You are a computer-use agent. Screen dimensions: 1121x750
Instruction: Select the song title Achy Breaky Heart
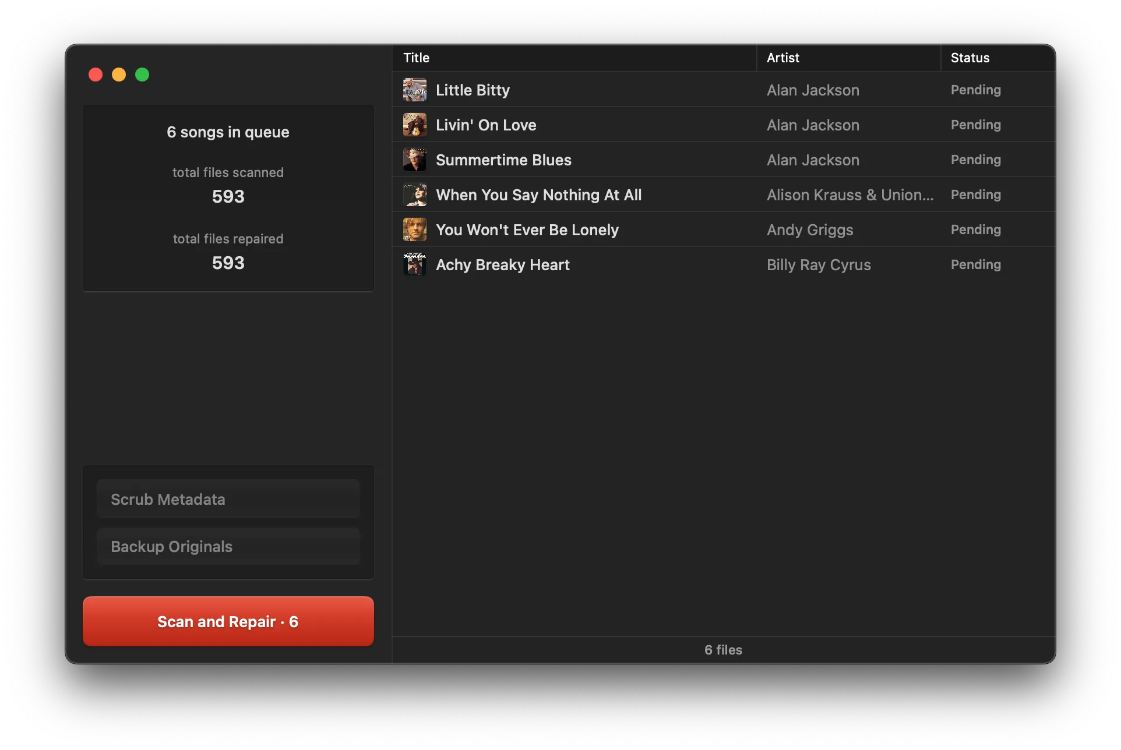point(502,265)
